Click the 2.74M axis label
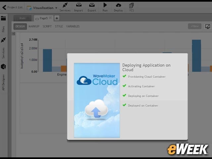 pos(33,40)
